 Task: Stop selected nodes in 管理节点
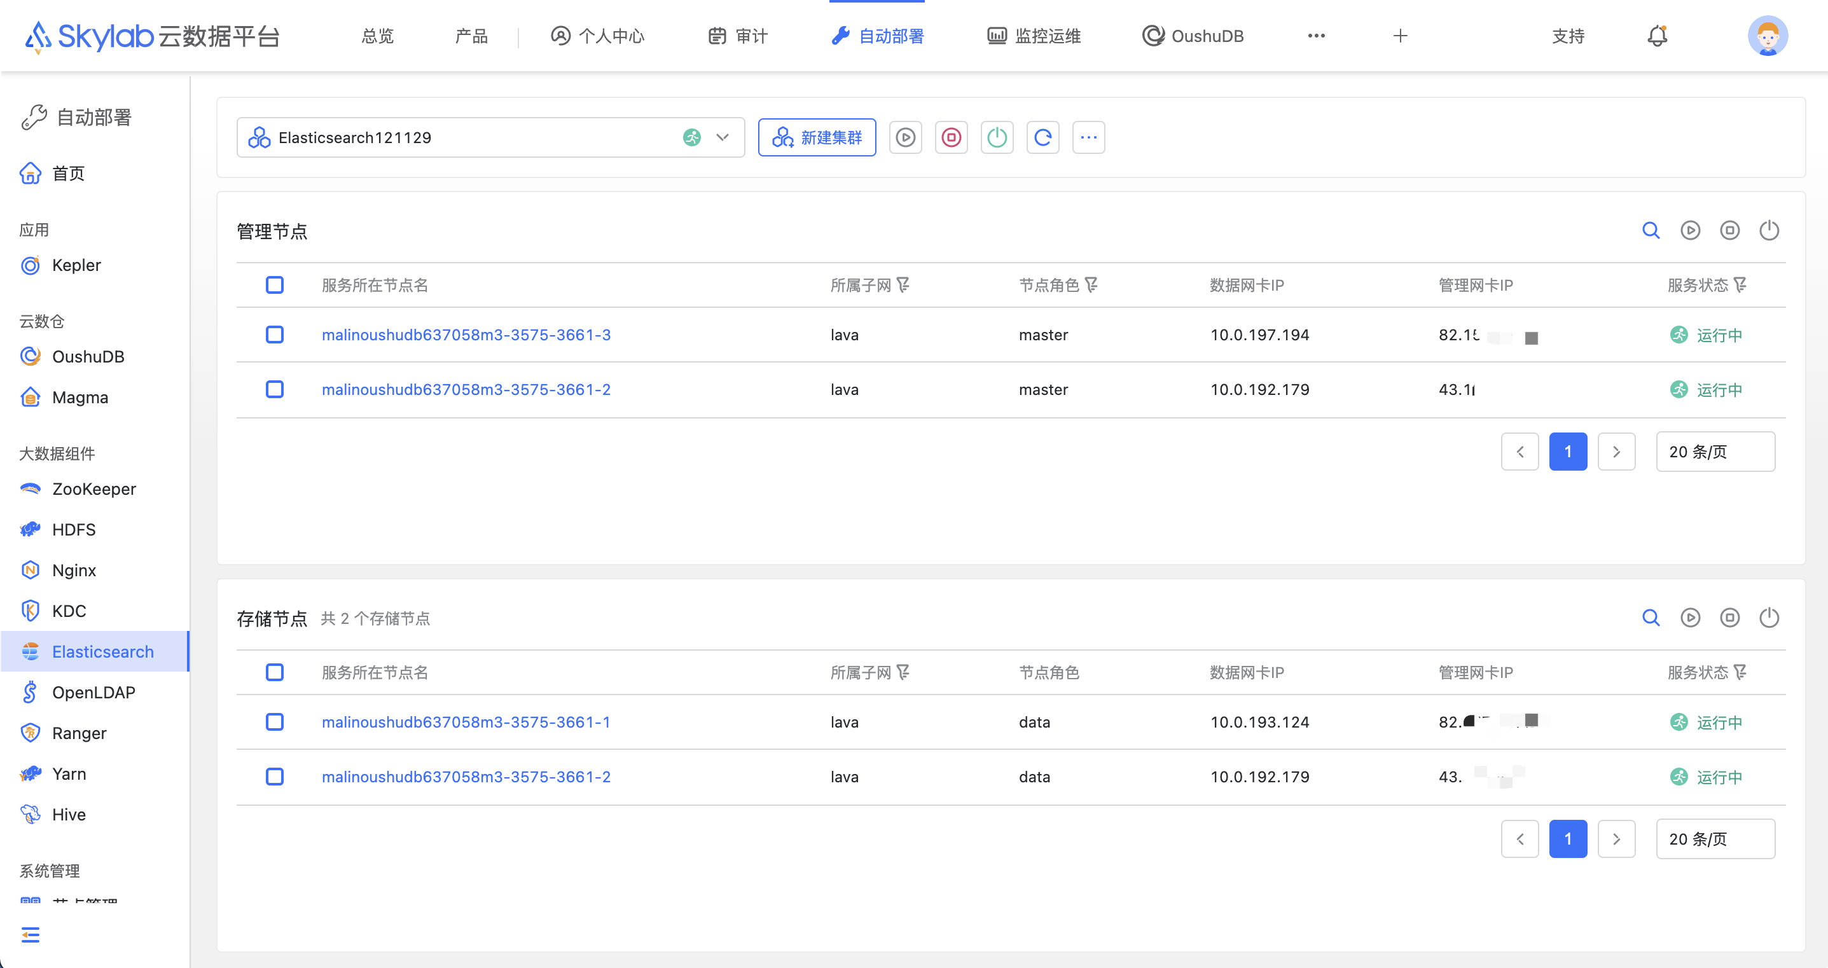tap(1729, 230)
